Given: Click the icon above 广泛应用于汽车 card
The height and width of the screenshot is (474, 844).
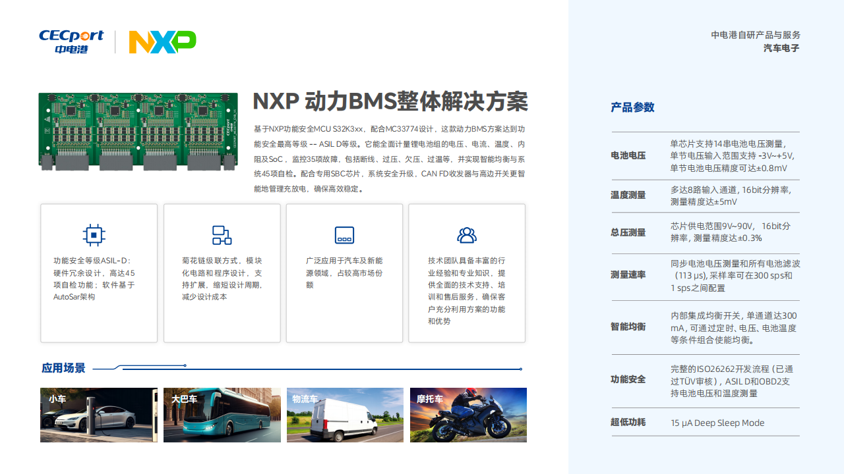Looking at the screenshot, I should tap(344, 235).
